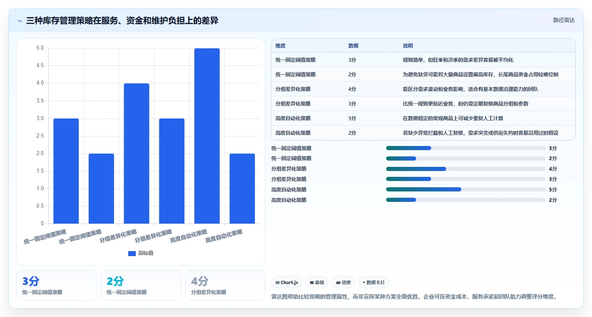Click the 0 y-axis tick label
This screenshot has height=317, width=592.
coord(42,224)
